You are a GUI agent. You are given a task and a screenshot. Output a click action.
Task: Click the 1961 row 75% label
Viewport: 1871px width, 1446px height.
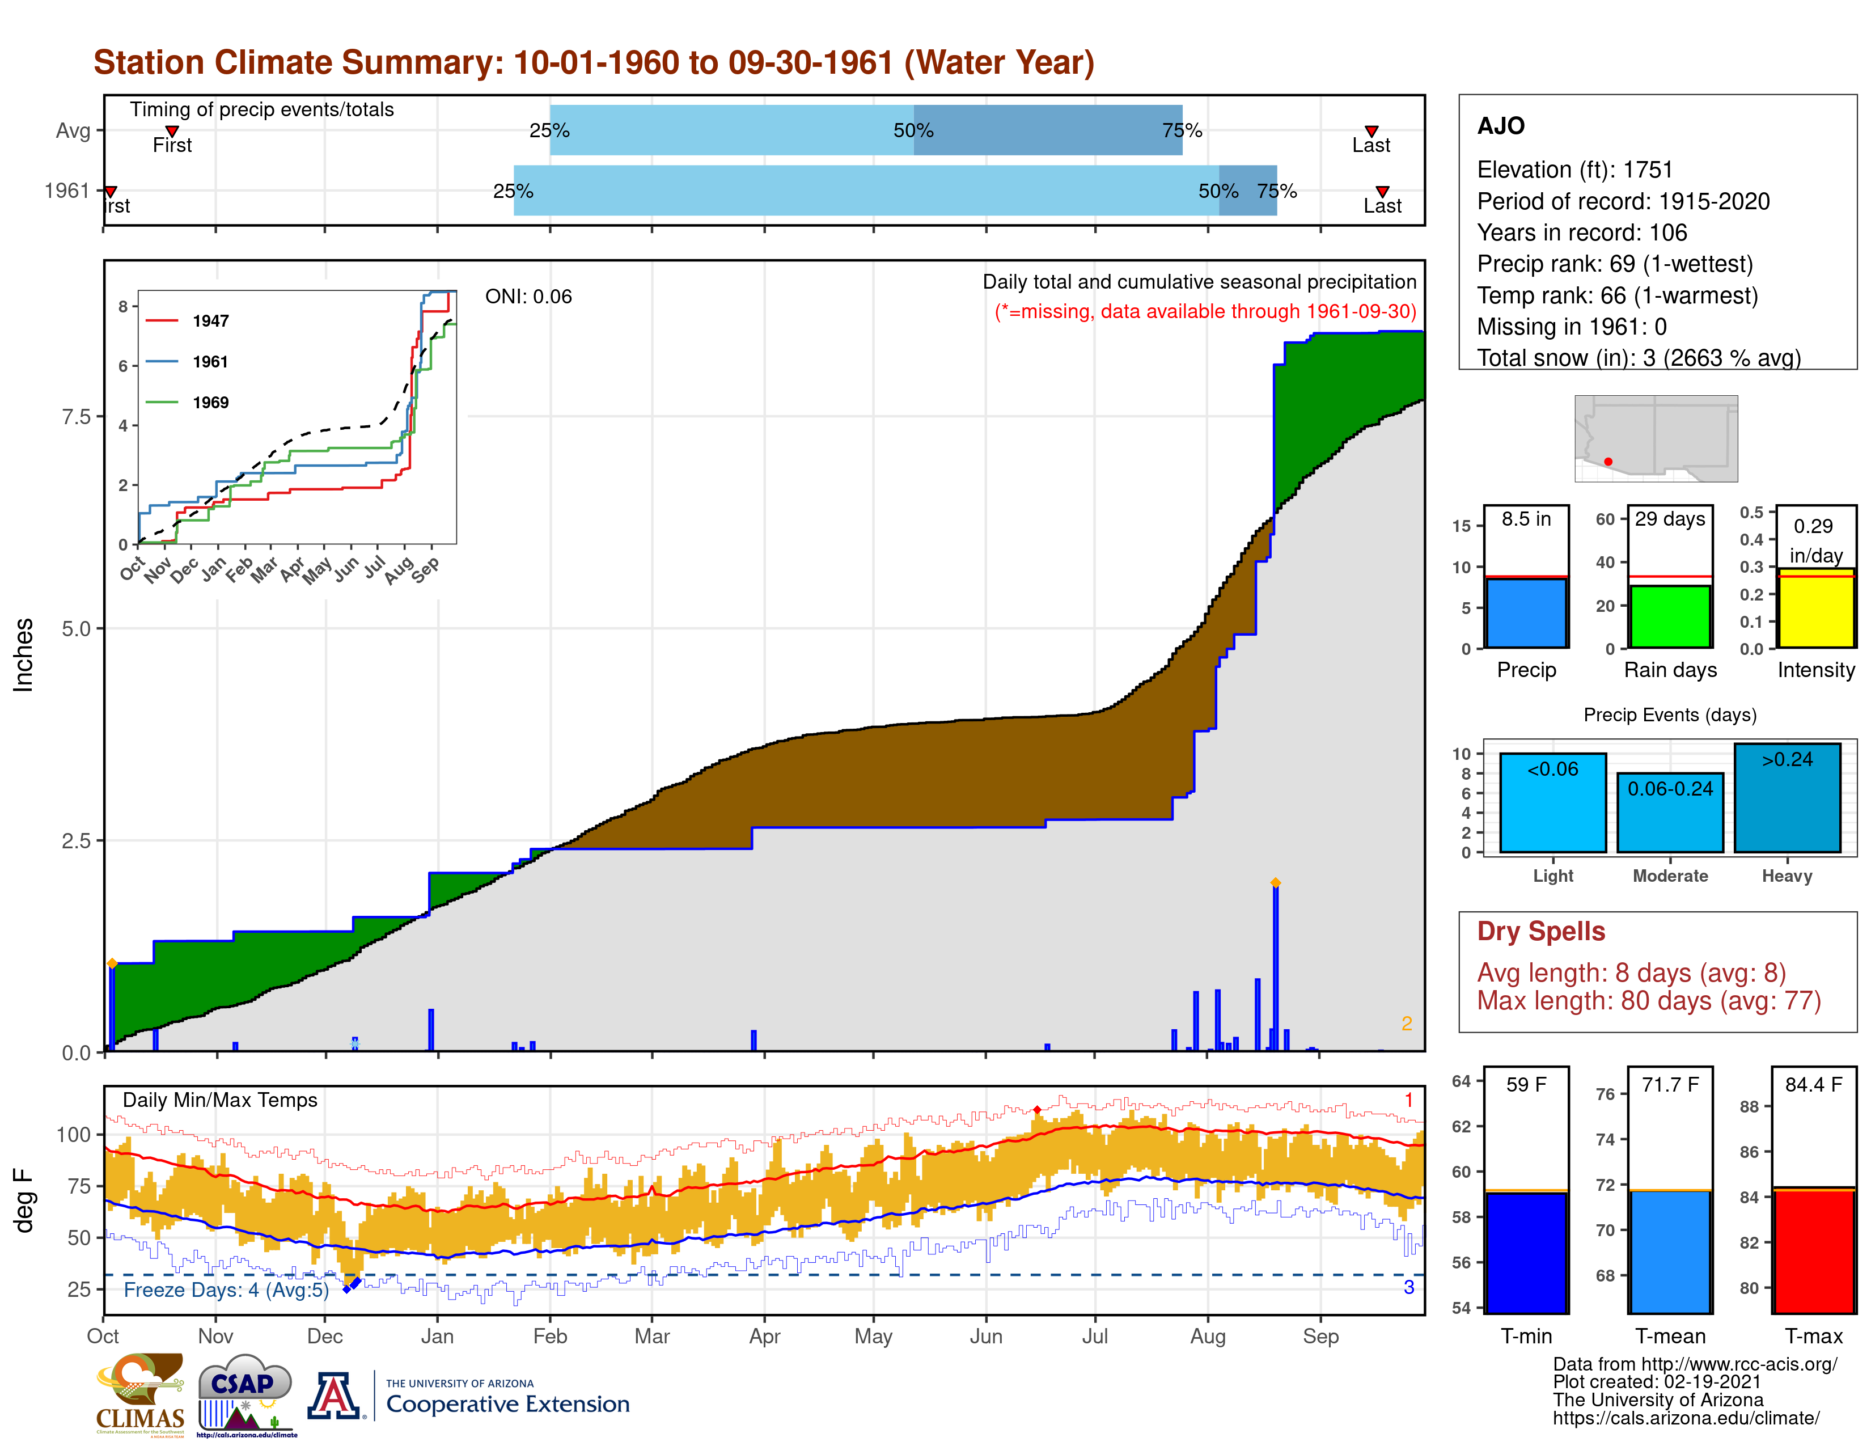pyautogui.click(x=1276, y=191)
